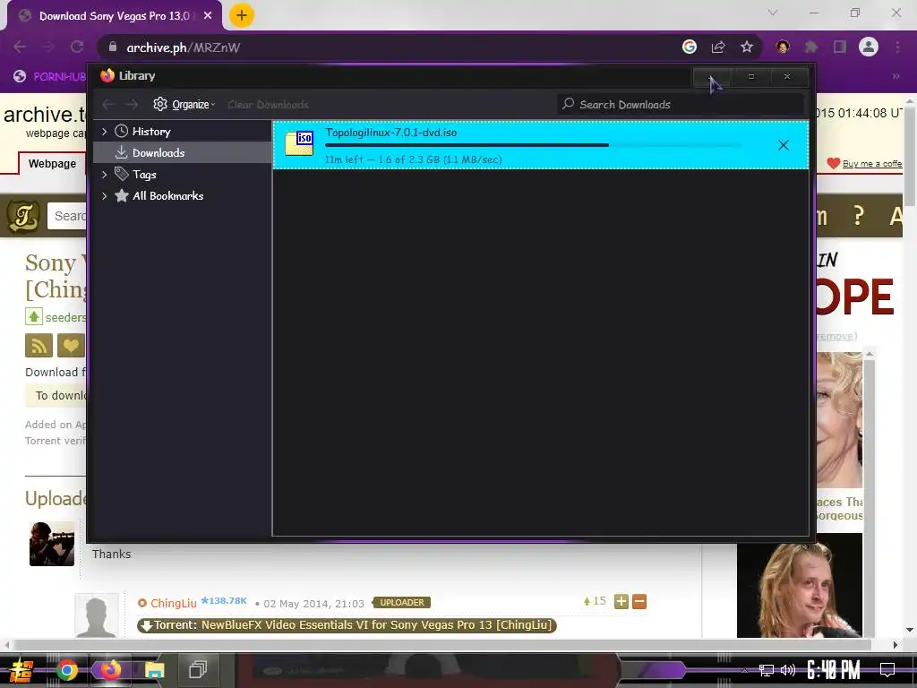Click the Library back arrow
Viewport: 917px width, 688px height.
108,105
